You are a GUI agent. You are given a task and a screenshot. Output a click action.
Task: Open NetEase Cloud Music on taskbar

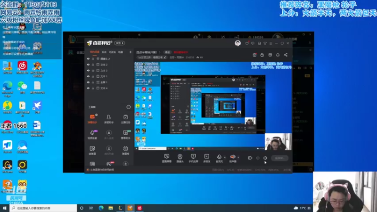pyautogui.click(x=139, y=208)
